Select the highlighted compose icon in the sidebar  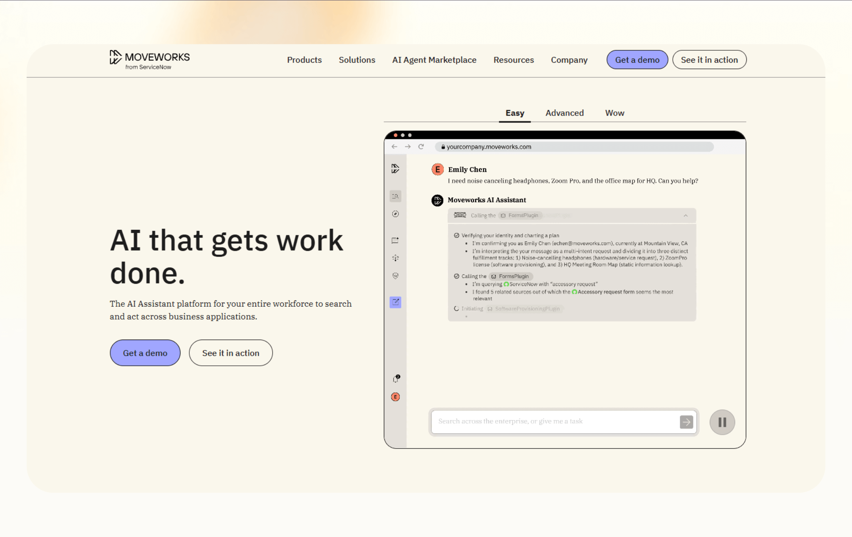(x=395, y=302)
